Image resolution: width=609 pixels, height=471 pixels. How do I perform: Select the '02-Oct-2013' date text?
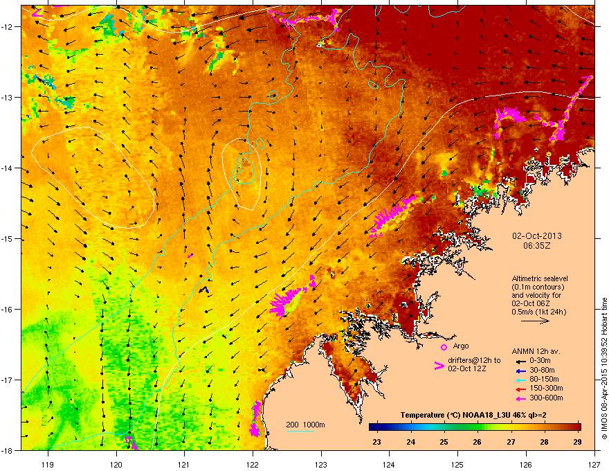click(537, 236)
